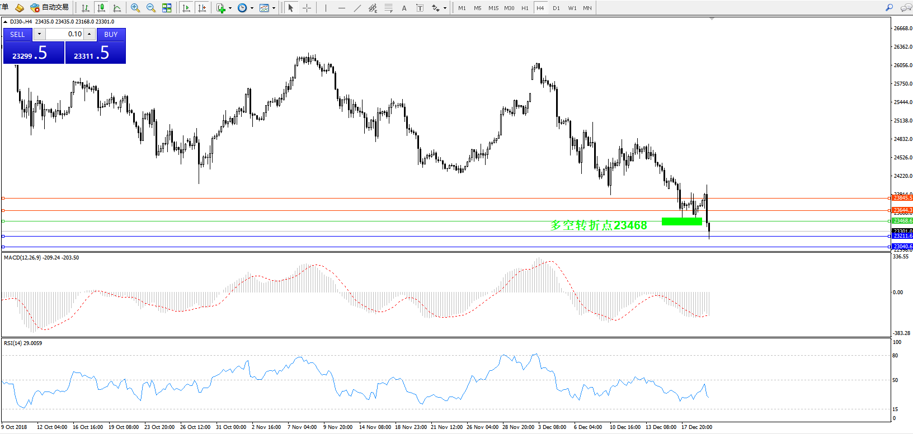Switch chart to line chart view

click(x=117, y=8)
